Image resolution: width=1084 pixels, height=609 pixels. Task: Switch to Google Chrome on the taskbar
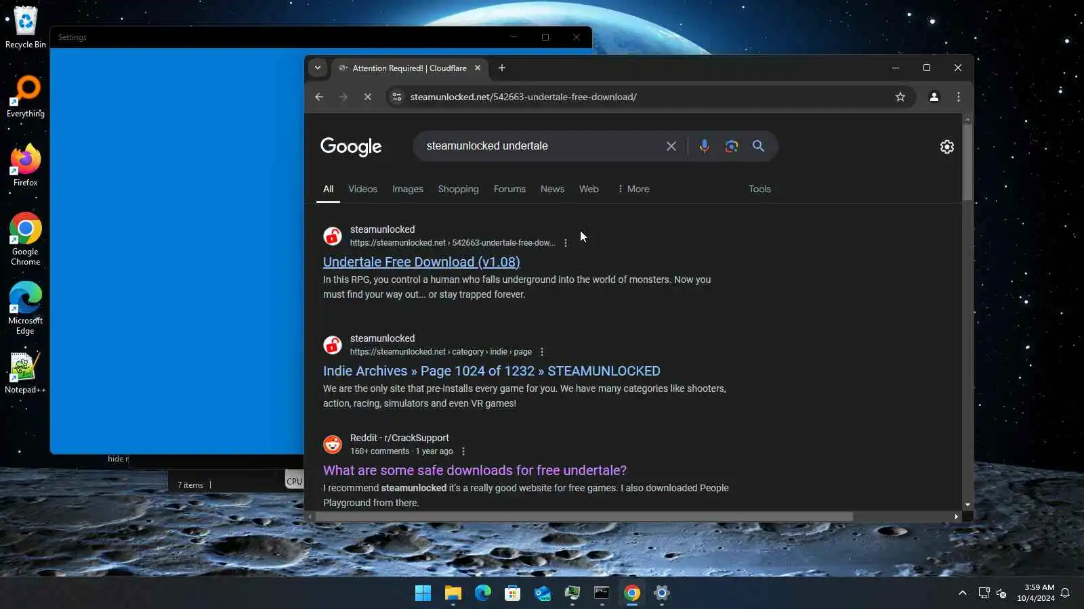(632, 593)
